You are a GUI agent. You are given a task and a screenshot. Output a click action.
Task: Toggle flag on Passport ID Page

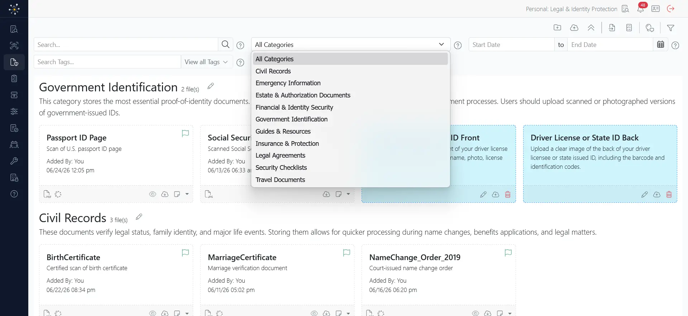185,134
